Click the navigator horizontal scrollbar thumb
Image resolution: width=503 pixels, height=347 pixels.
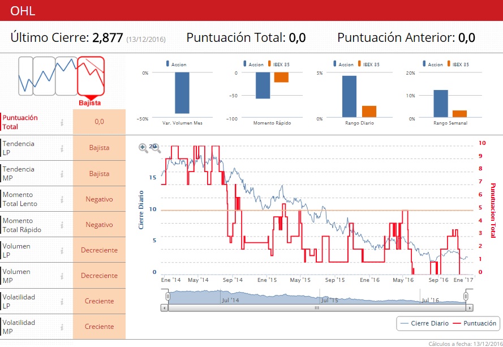(317, 308)
